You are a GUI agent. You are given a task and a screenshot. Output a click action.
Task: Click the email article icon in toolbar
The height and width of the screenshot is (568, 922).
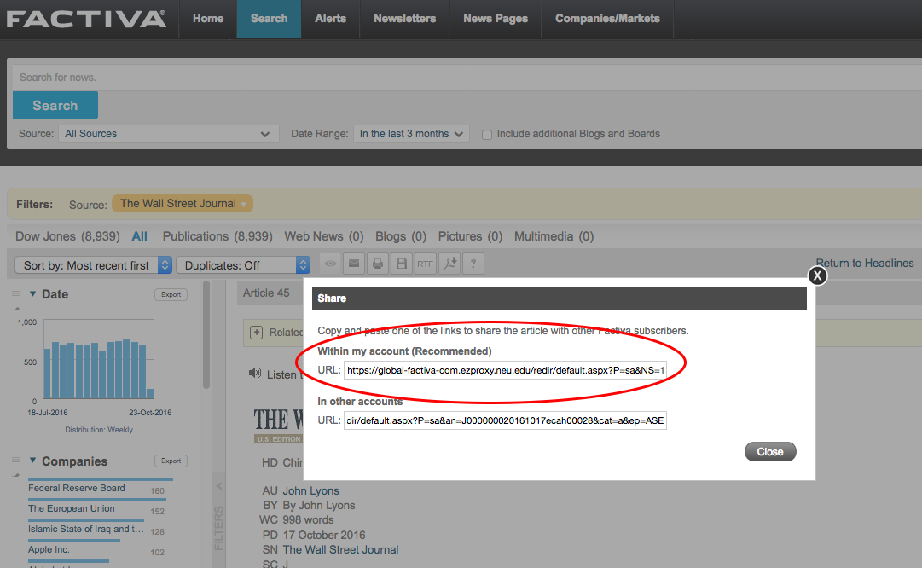[354, 264]
